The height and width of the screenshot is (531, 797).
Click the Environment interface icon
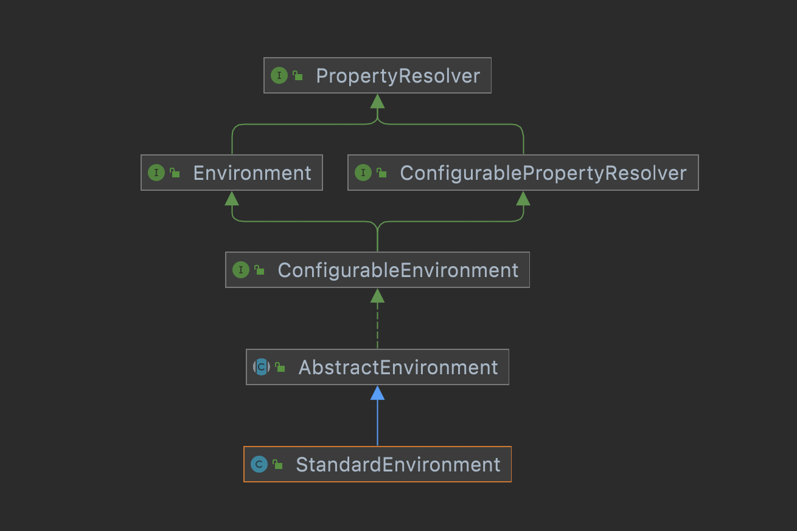point(156,173)
